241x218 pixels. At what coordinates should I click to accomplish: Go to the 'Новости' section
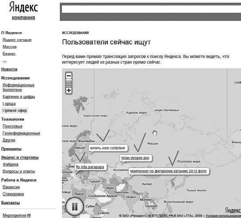[x=9, y=69]
